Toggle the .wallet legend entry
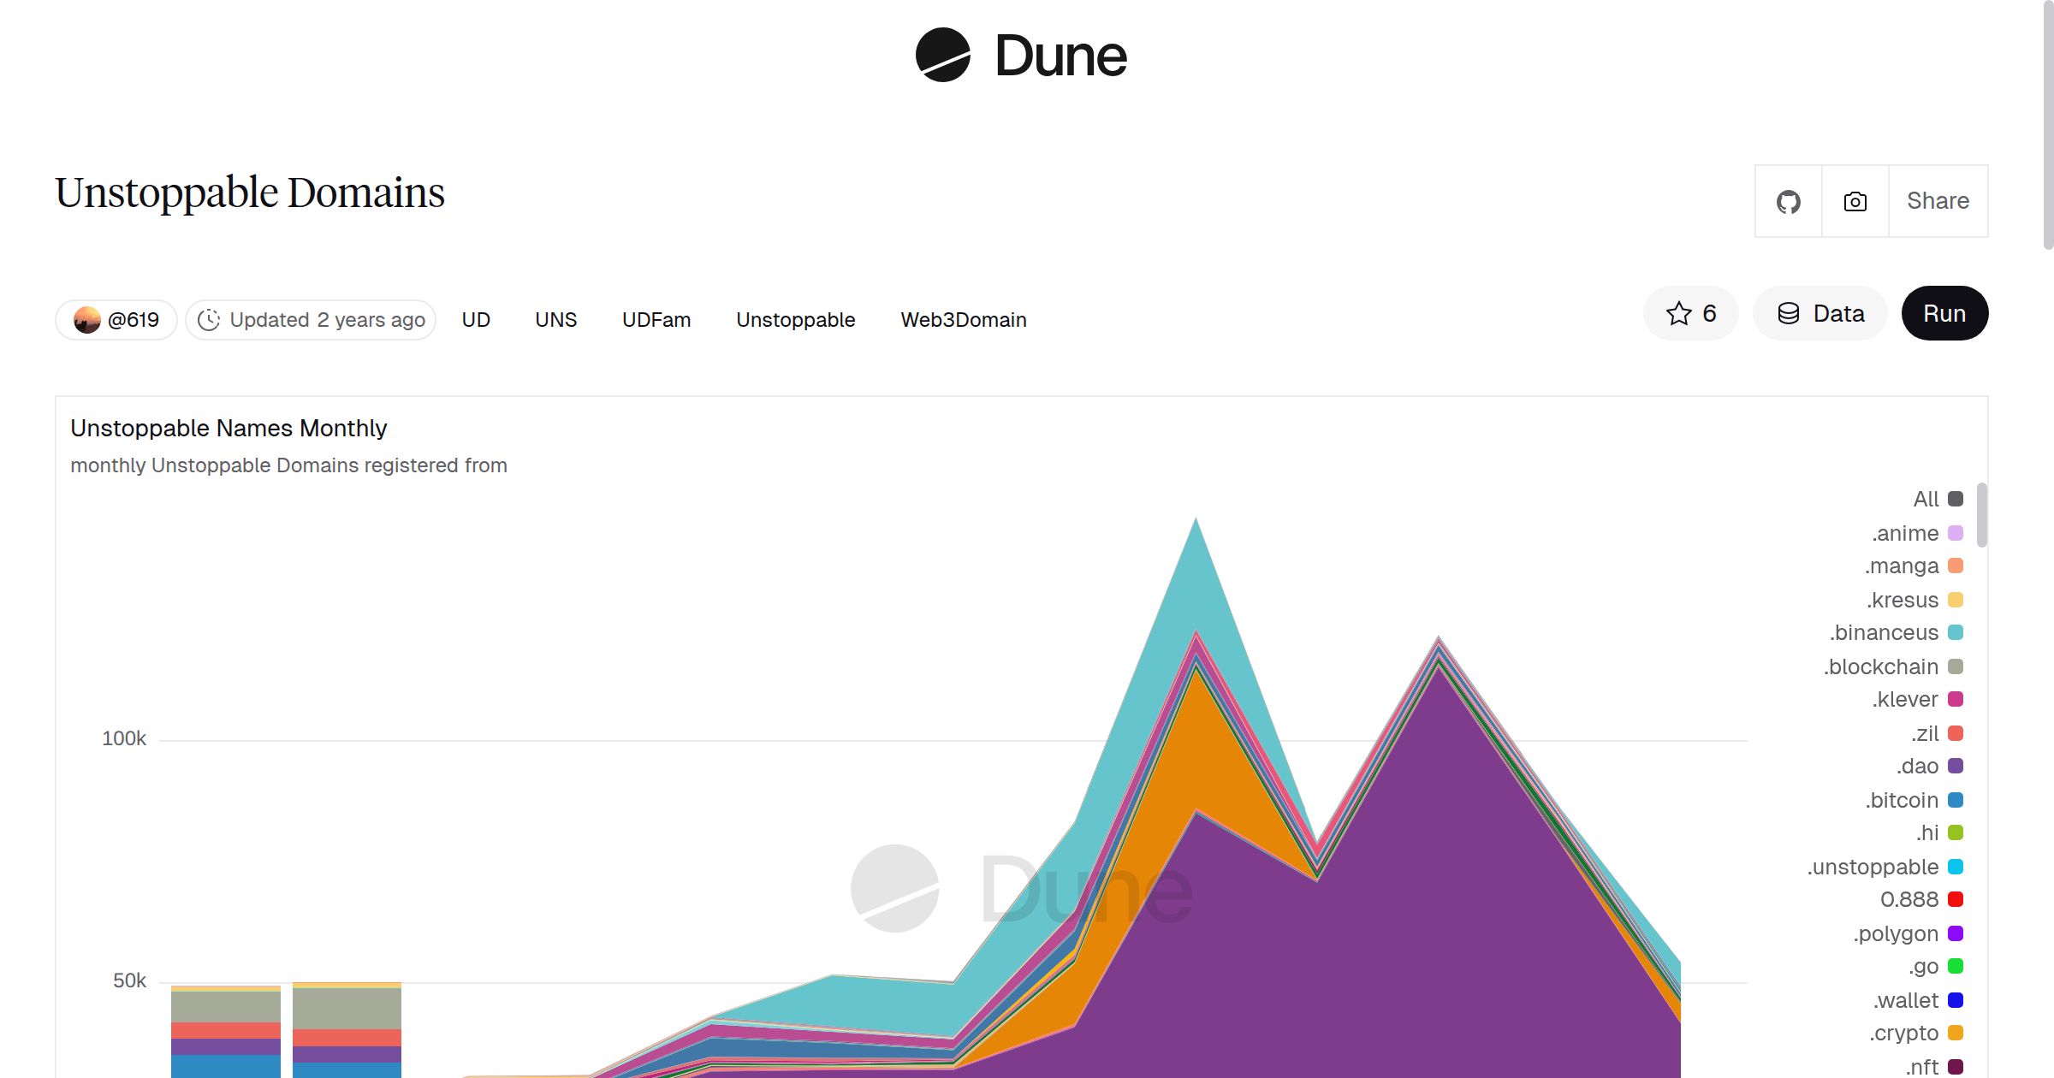This screenshot has width=2054, height=1078. point(1906,999)
